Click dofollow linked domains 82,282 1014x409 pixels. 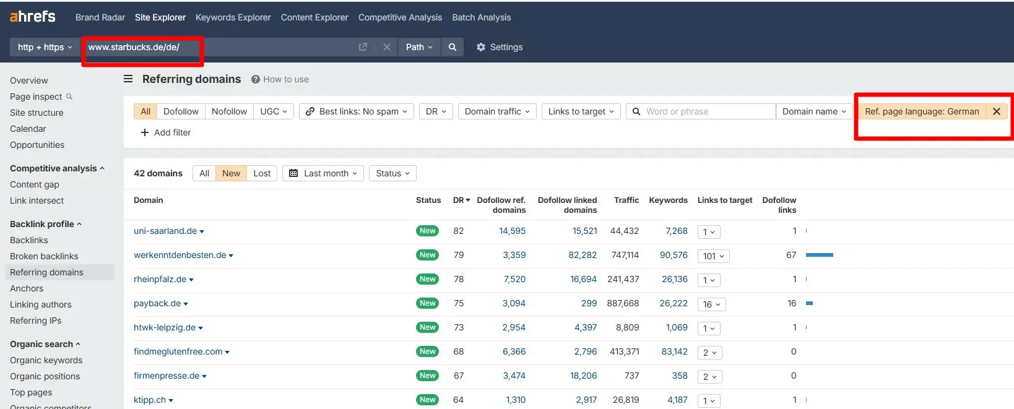click(583, 255)
